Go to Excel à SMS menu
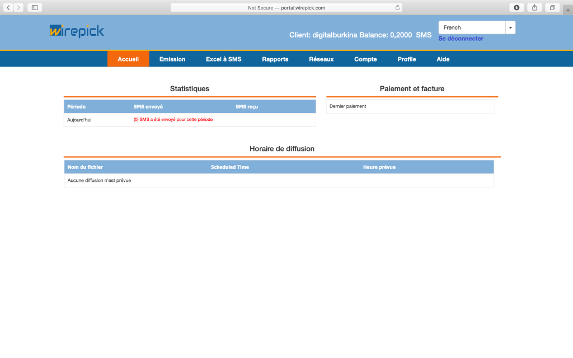The width and height of the screenshot is (573, 358). [223, 59]
